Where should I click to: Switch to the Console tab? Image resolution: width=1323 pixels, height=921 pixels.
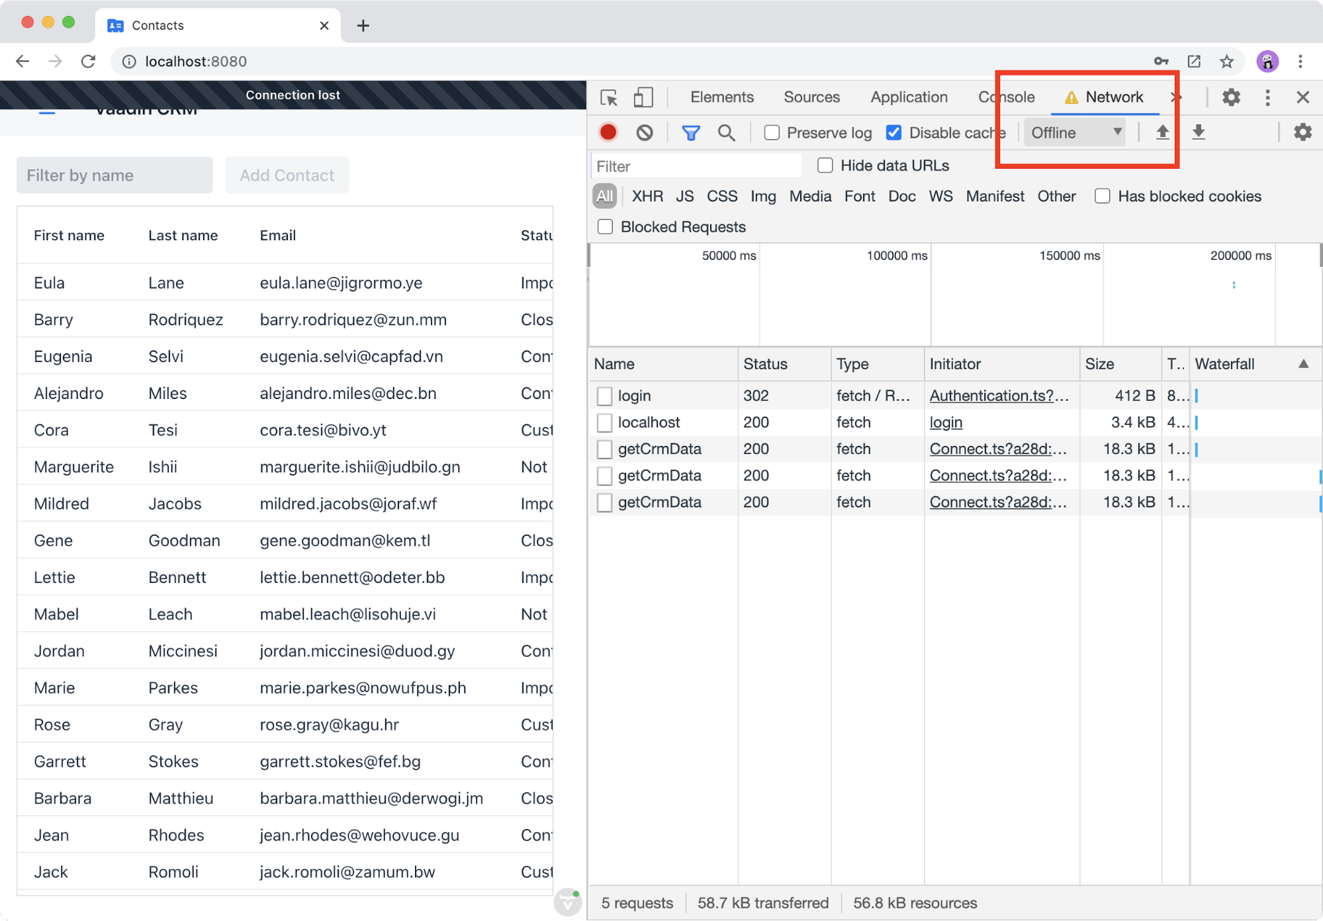[x=1006, y=97]
